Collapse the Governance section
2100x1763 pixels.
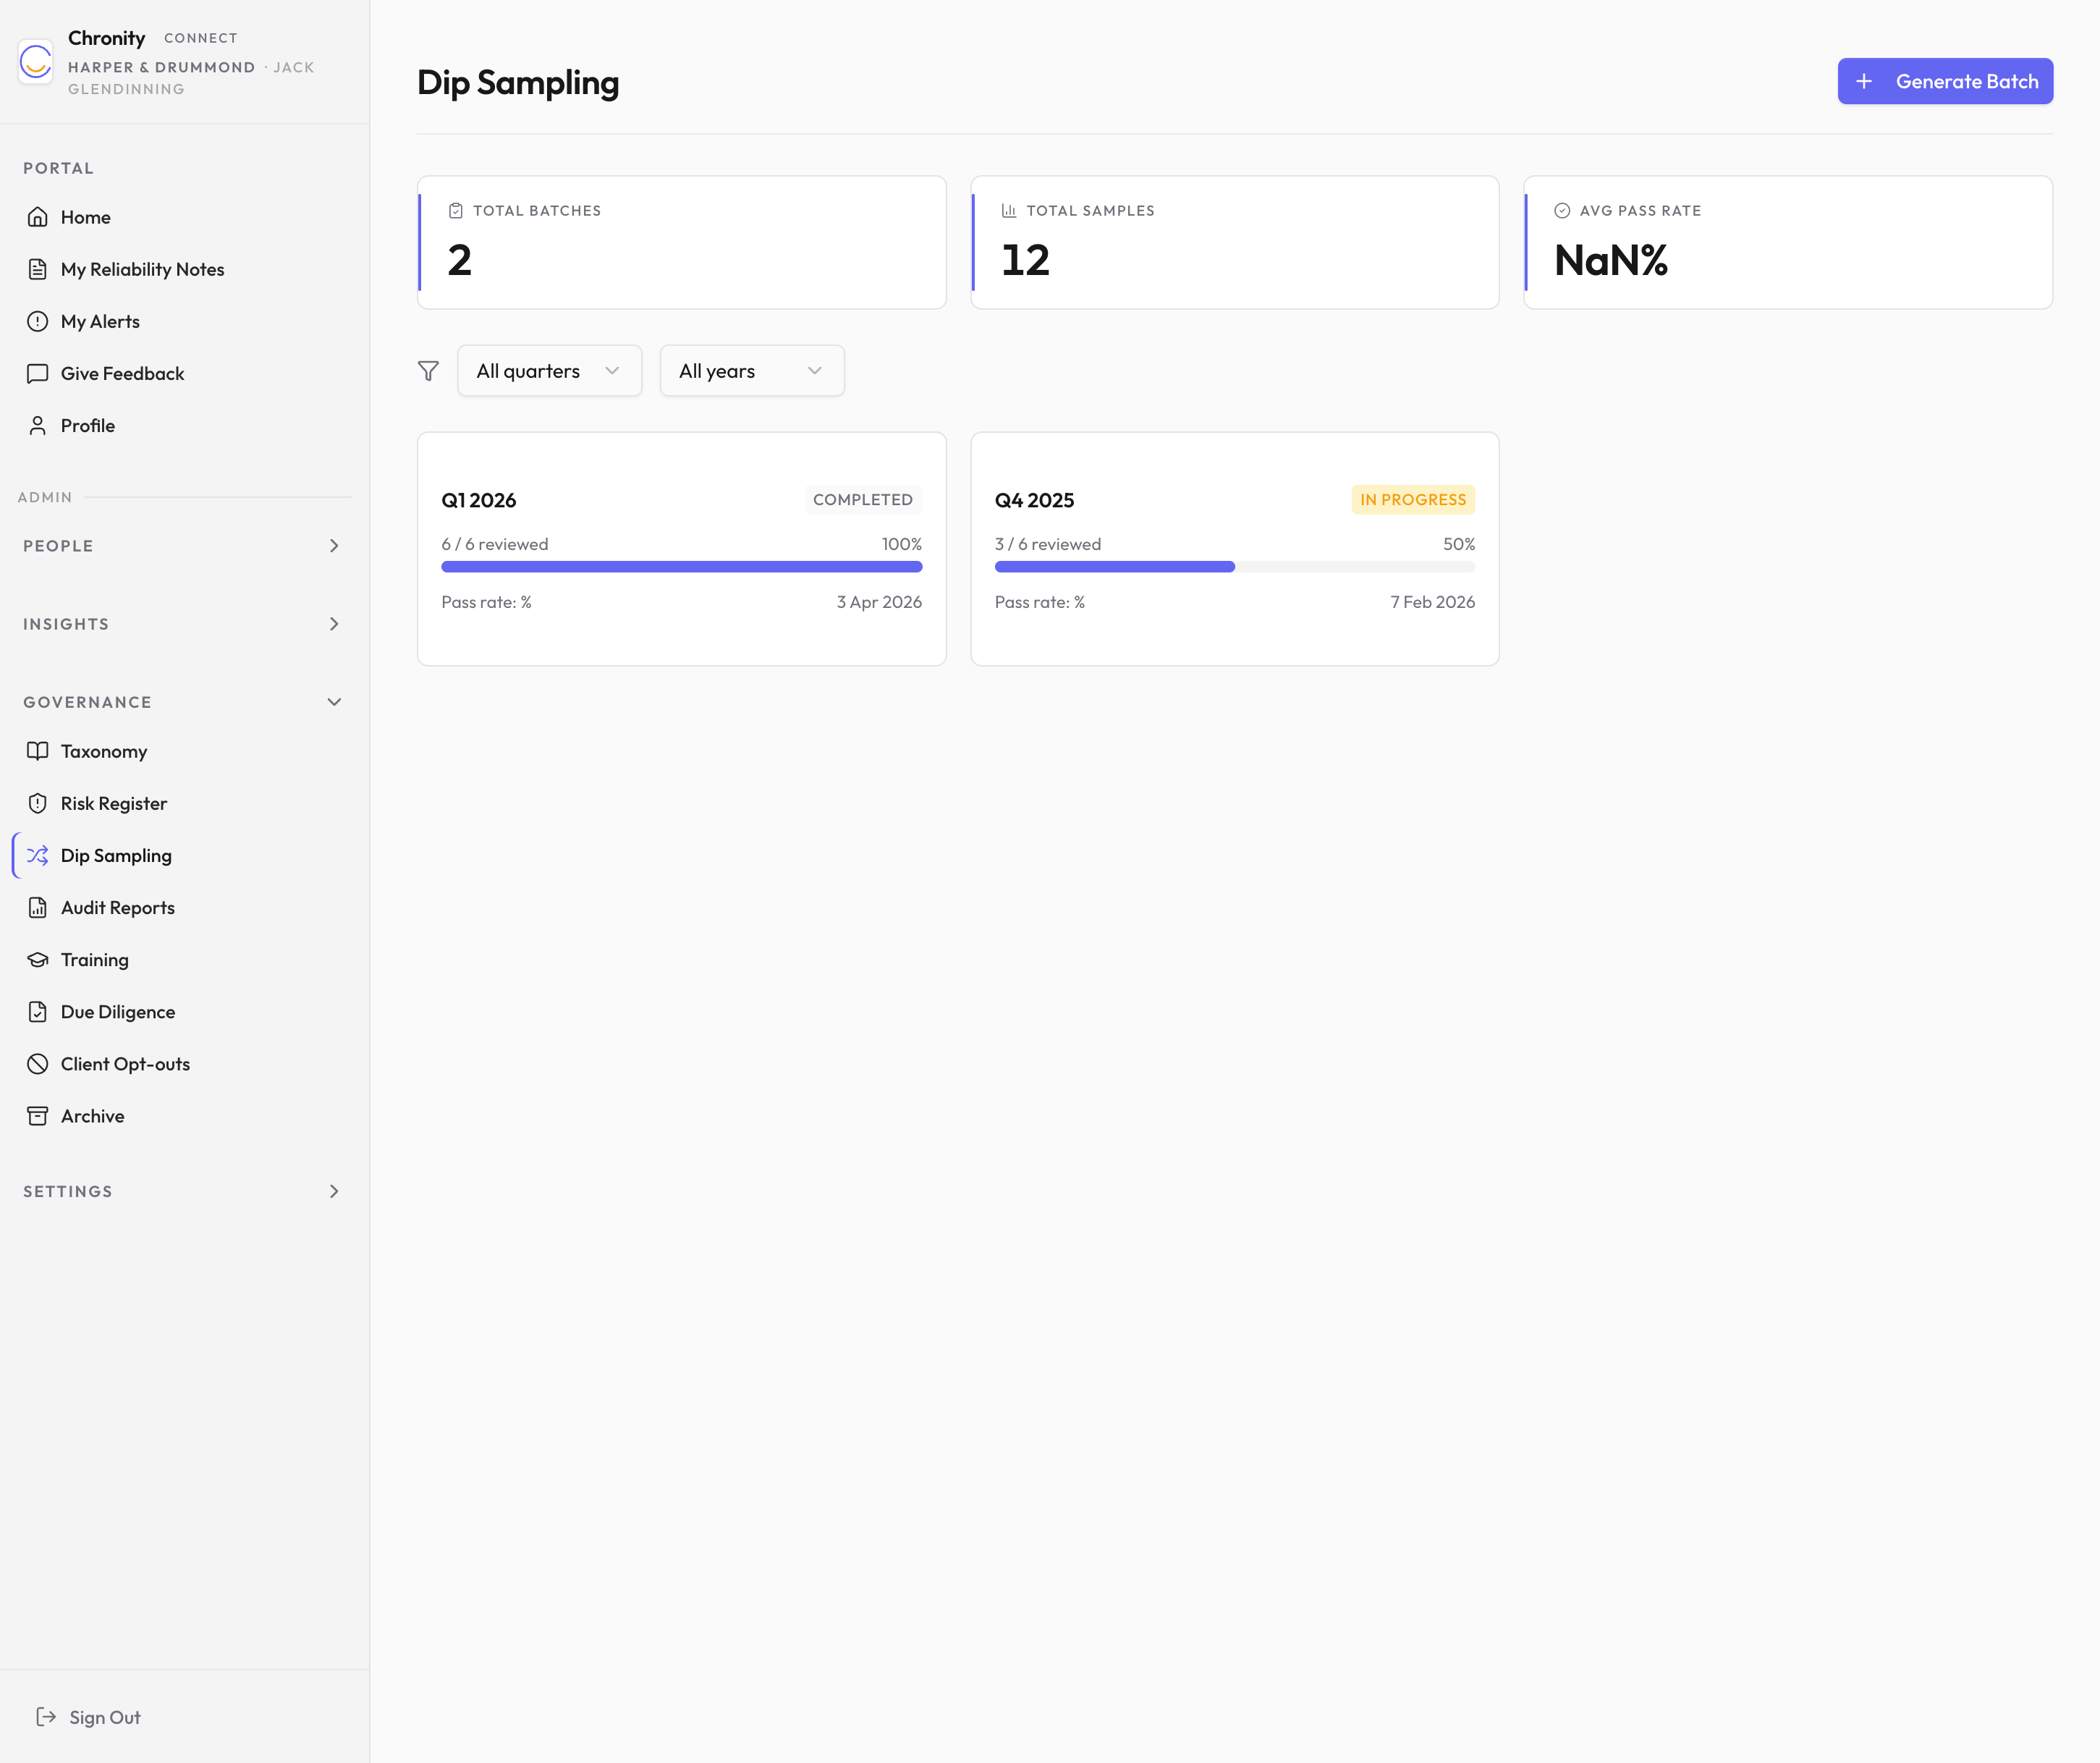pos(184,702)
